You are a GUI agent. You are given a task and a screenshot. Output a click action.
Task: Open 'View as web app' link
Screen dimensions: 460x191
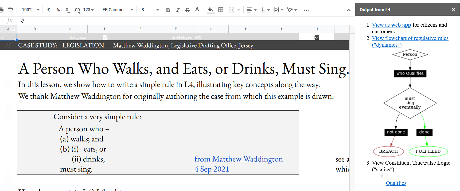point(391,25)
